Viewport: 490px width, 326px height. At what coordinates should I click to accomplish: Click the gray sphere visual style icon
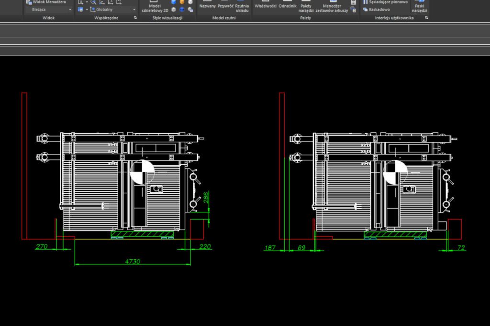[x=173, y=10]
